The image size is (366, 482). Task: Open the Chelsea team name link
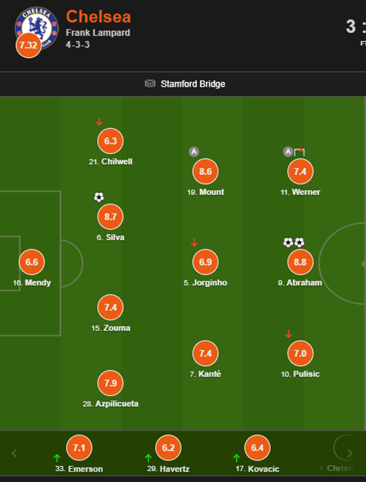click(x=98, y=17)
